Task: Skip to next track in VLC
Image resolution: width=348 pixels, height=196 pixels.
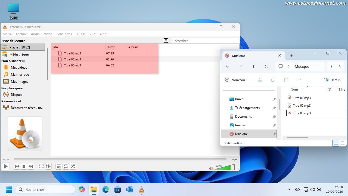Action: point(31,166)
